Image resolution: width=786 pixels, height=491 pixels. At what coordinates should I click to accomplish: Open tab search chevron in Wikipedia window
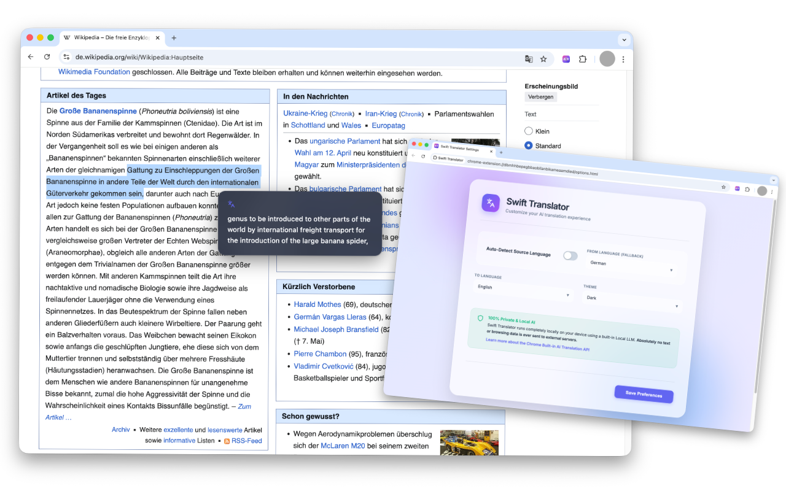click(624, 40)
